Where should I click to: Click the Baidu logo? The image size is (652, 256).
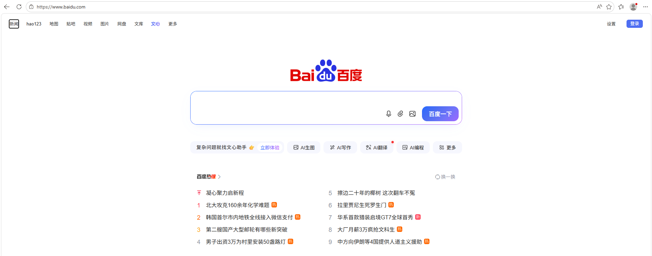[x=326, y=71]
